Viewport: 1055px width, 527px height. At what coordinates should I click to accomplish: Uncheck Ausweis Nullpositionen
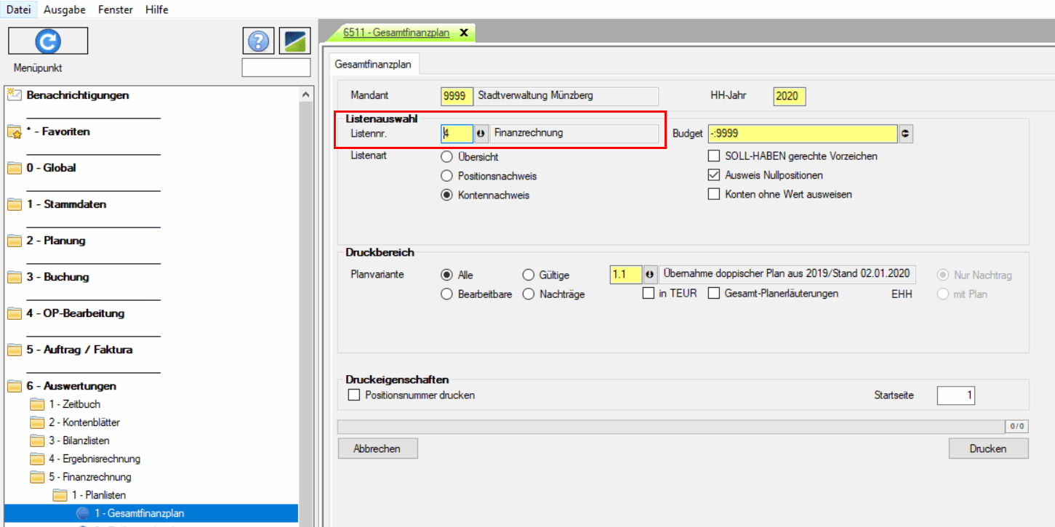713,175
